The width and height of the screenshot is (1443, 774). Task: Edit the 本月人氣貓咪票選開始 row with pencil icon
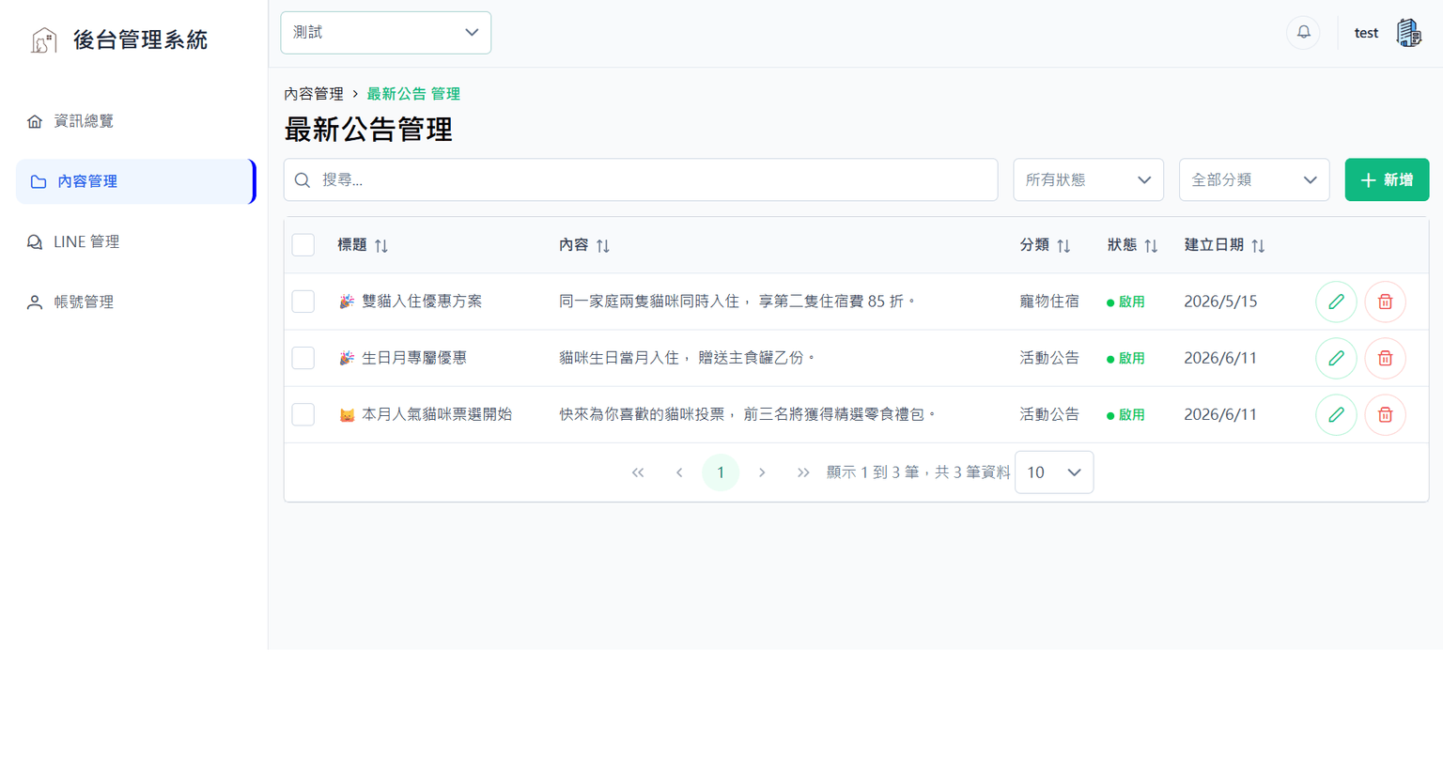point(1336,414)
